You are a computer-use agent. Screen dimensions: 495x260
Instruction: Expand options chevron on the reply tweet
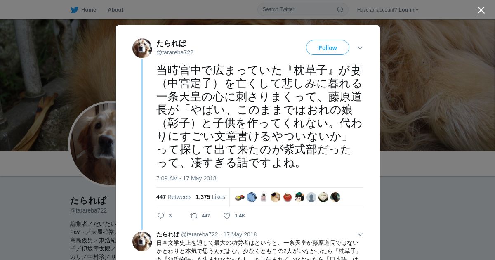click(360, 234)
